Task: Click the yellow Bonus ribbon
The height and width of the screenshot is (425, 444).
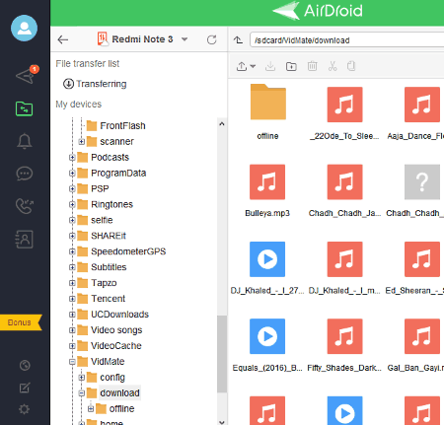Action: [21, 322]
